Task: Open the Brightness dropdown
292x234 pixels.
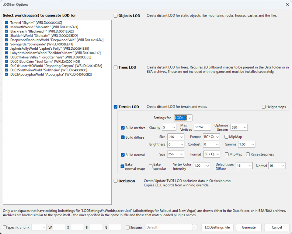Action: [x=176, y=144]
